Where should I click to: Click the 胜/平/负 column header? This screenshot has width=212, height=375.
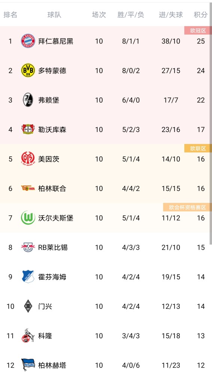click(x=131, y=15)
